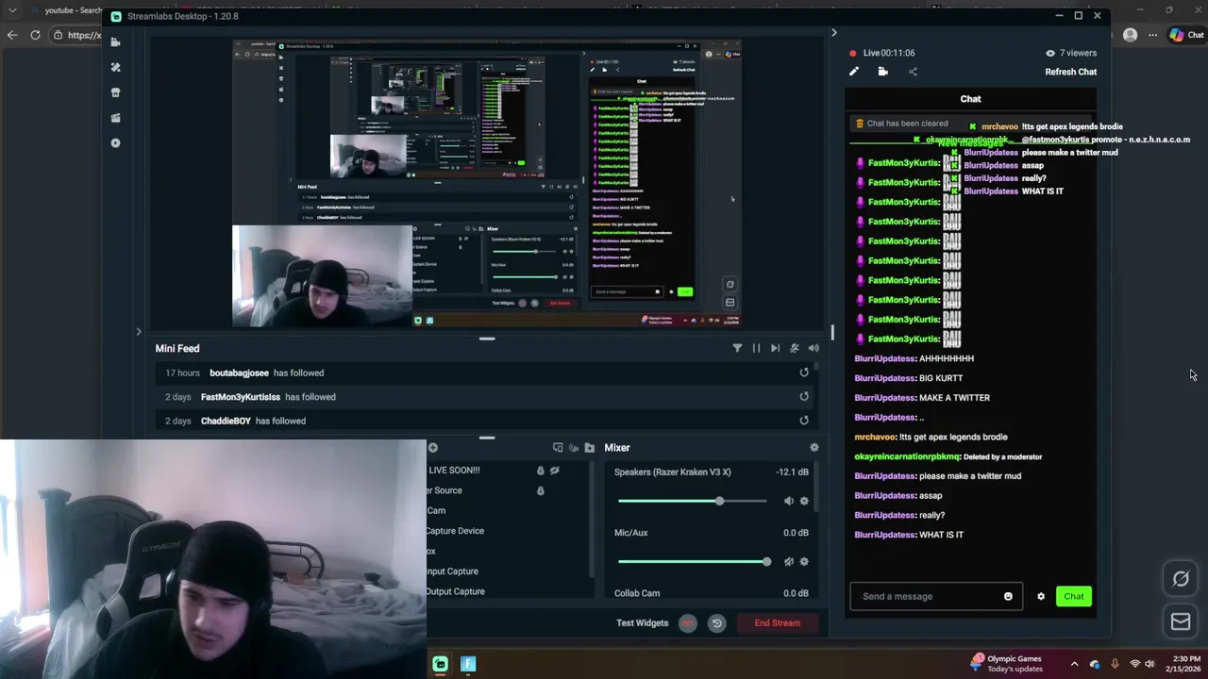Screen dimensions: 1208x679
Task: Click the pencil edit stream info icon
Action: 854,72
